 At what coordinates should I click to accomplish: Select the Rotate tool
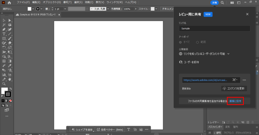(x=4, y=48)
